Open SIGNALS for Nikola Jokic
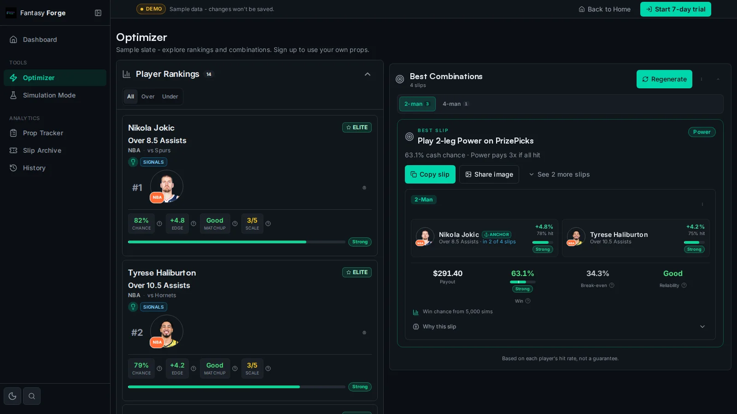The image size is (737, 414). [153, 162]
